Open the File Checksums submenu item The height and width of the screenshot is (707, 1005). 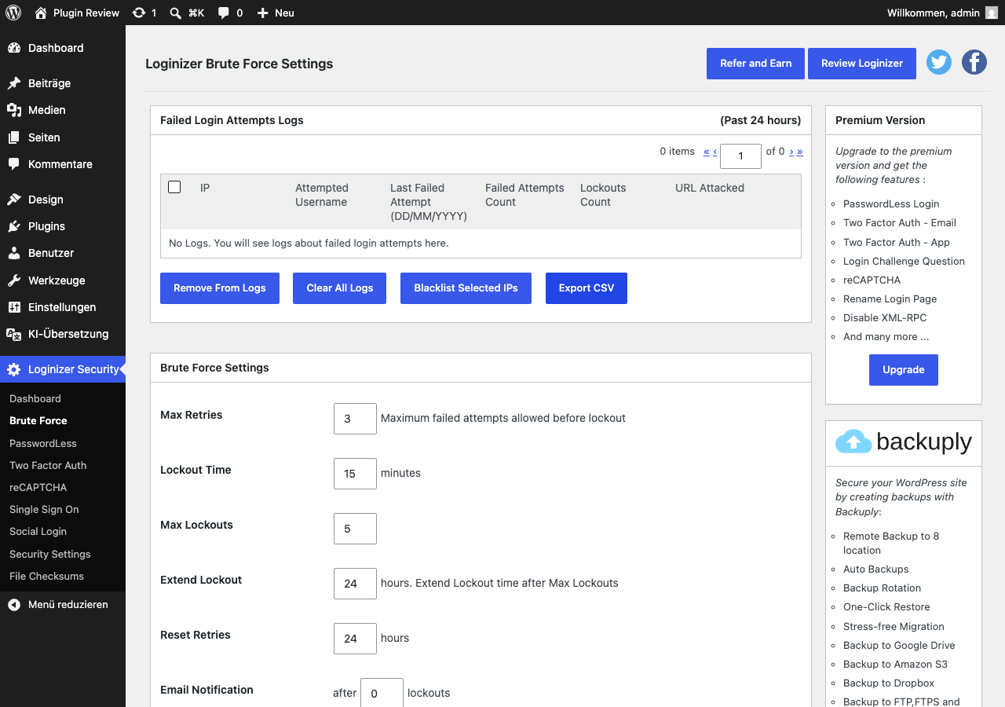coord(46,576)
